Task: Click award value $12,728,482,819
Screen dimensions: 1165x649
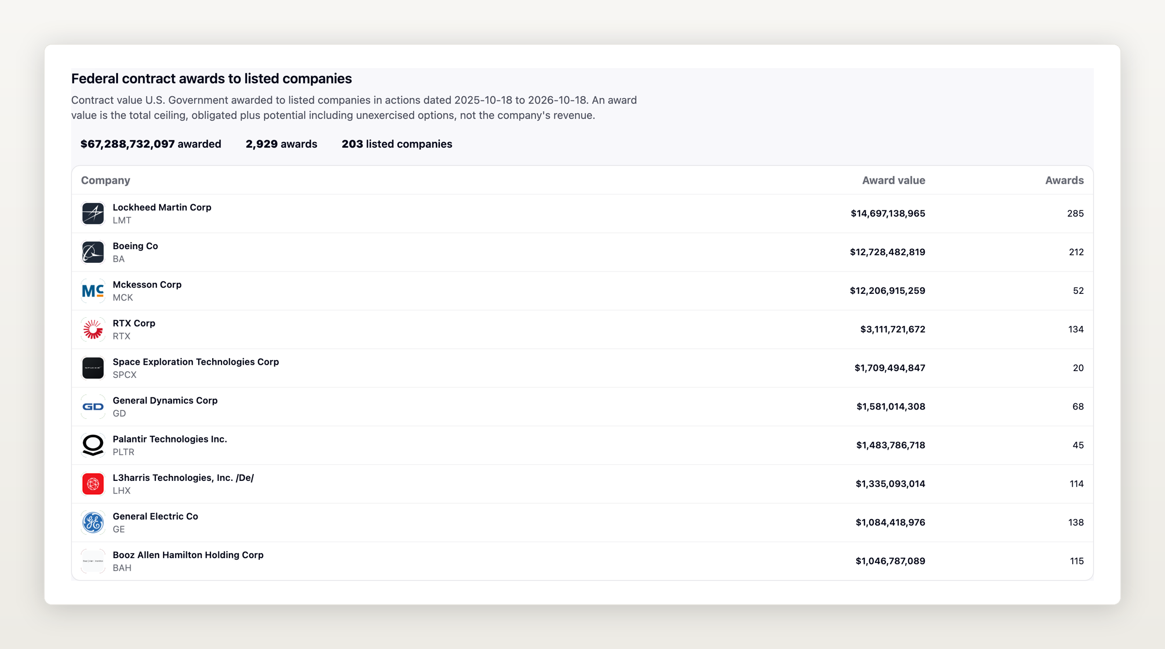Action: tap(887, 252)
